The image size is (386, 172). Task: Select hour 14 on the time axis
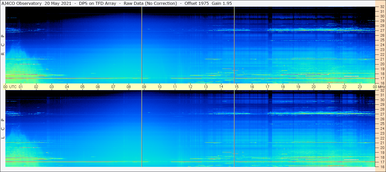click(221, 87)
